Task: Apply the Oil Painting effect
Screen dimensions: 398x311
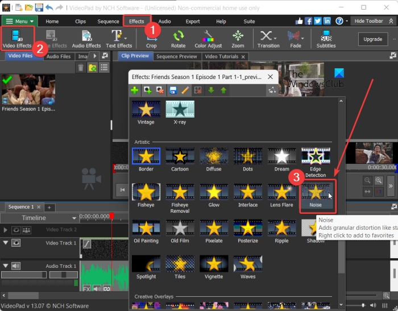Action: (x=146, y=231)
